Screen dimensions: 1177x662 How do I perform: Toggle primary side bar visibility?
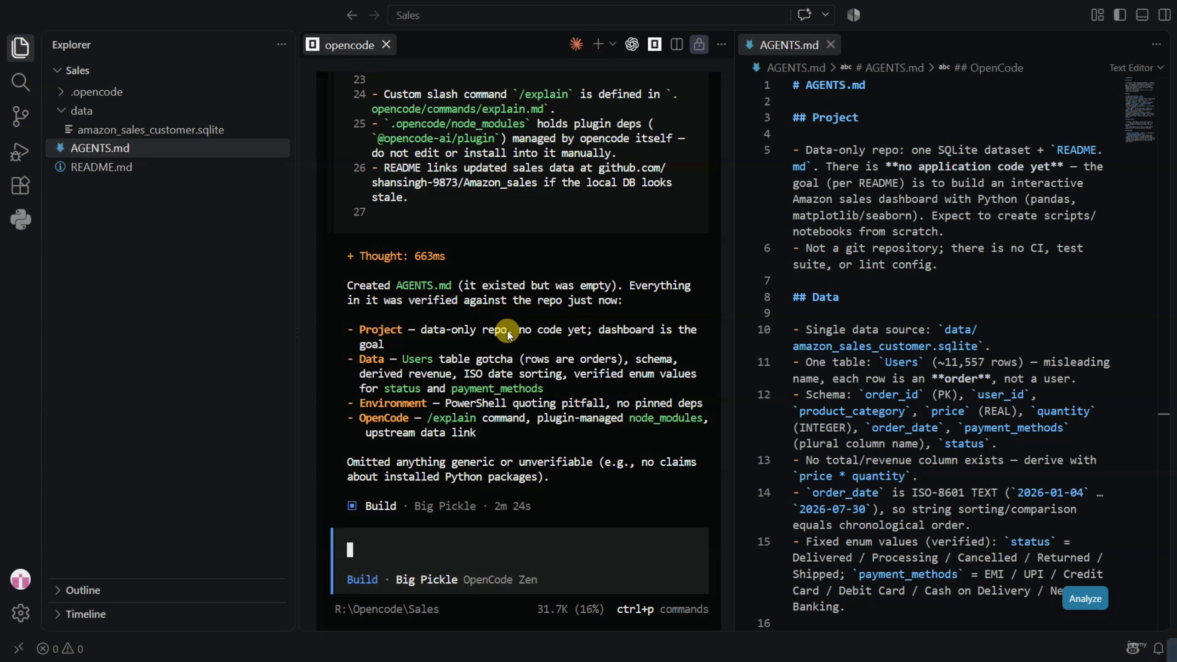pos(1120,15)
